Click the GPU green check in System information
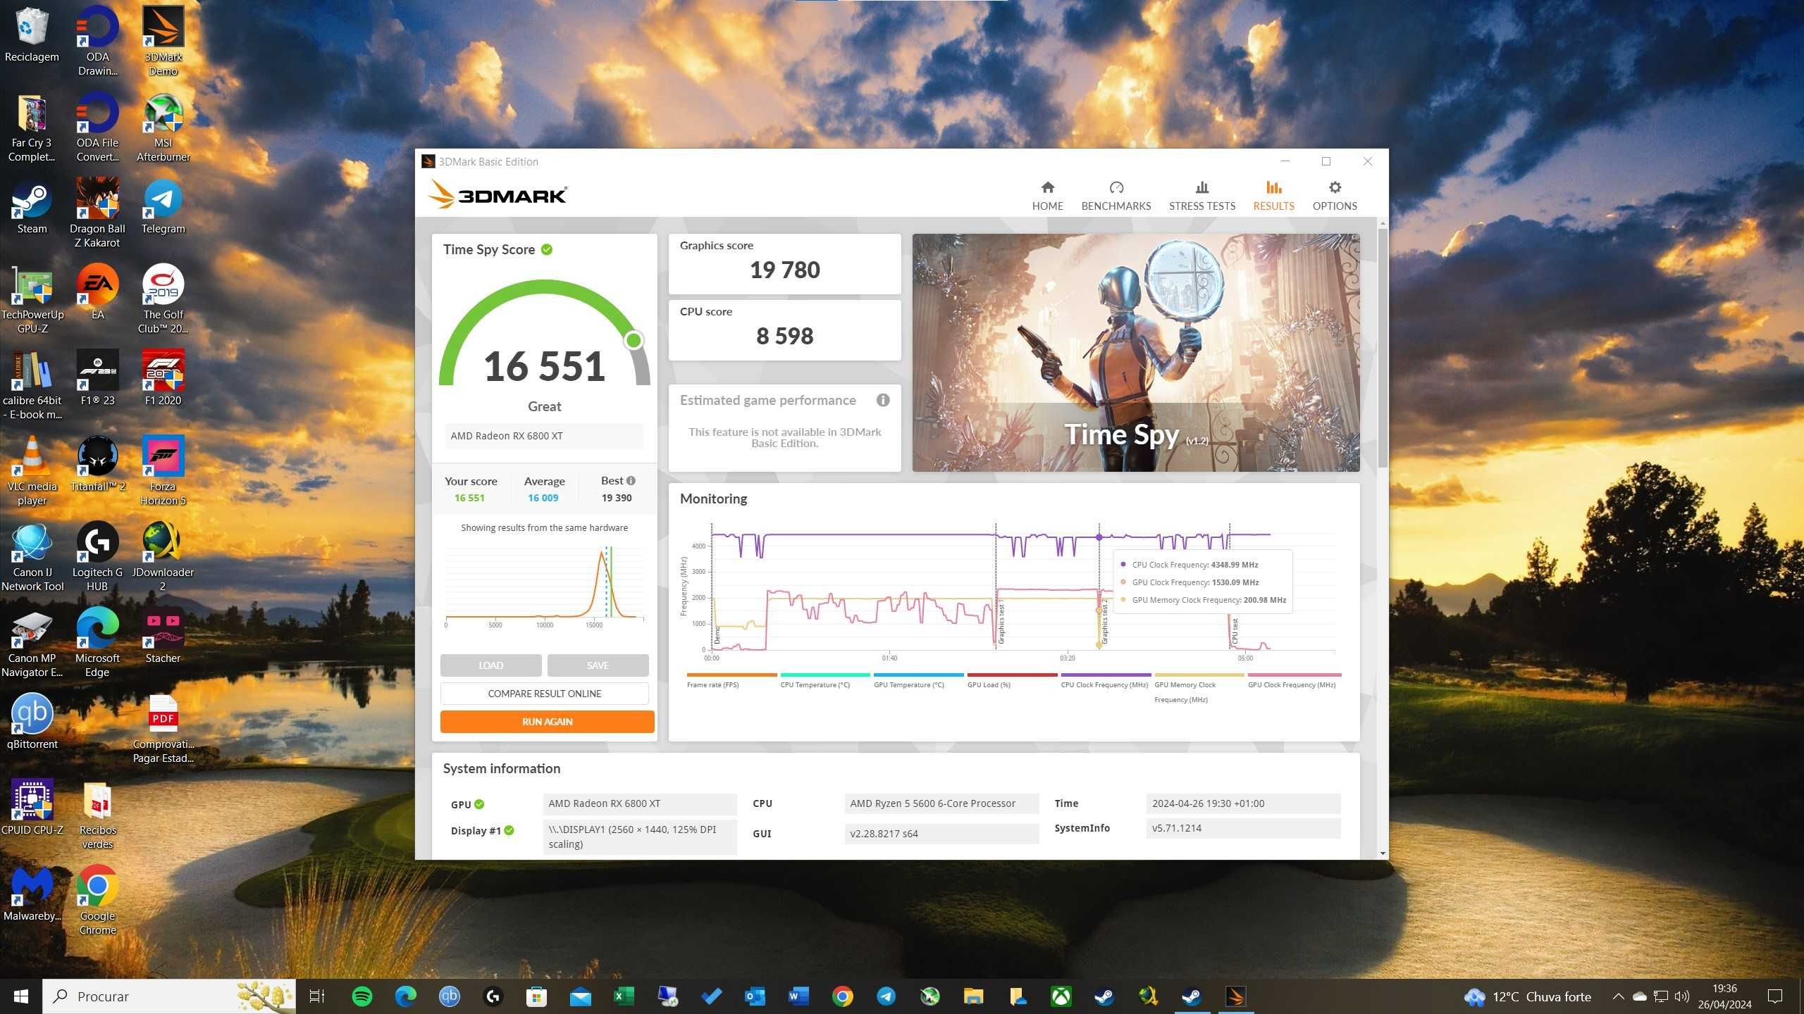 point(479,804)
